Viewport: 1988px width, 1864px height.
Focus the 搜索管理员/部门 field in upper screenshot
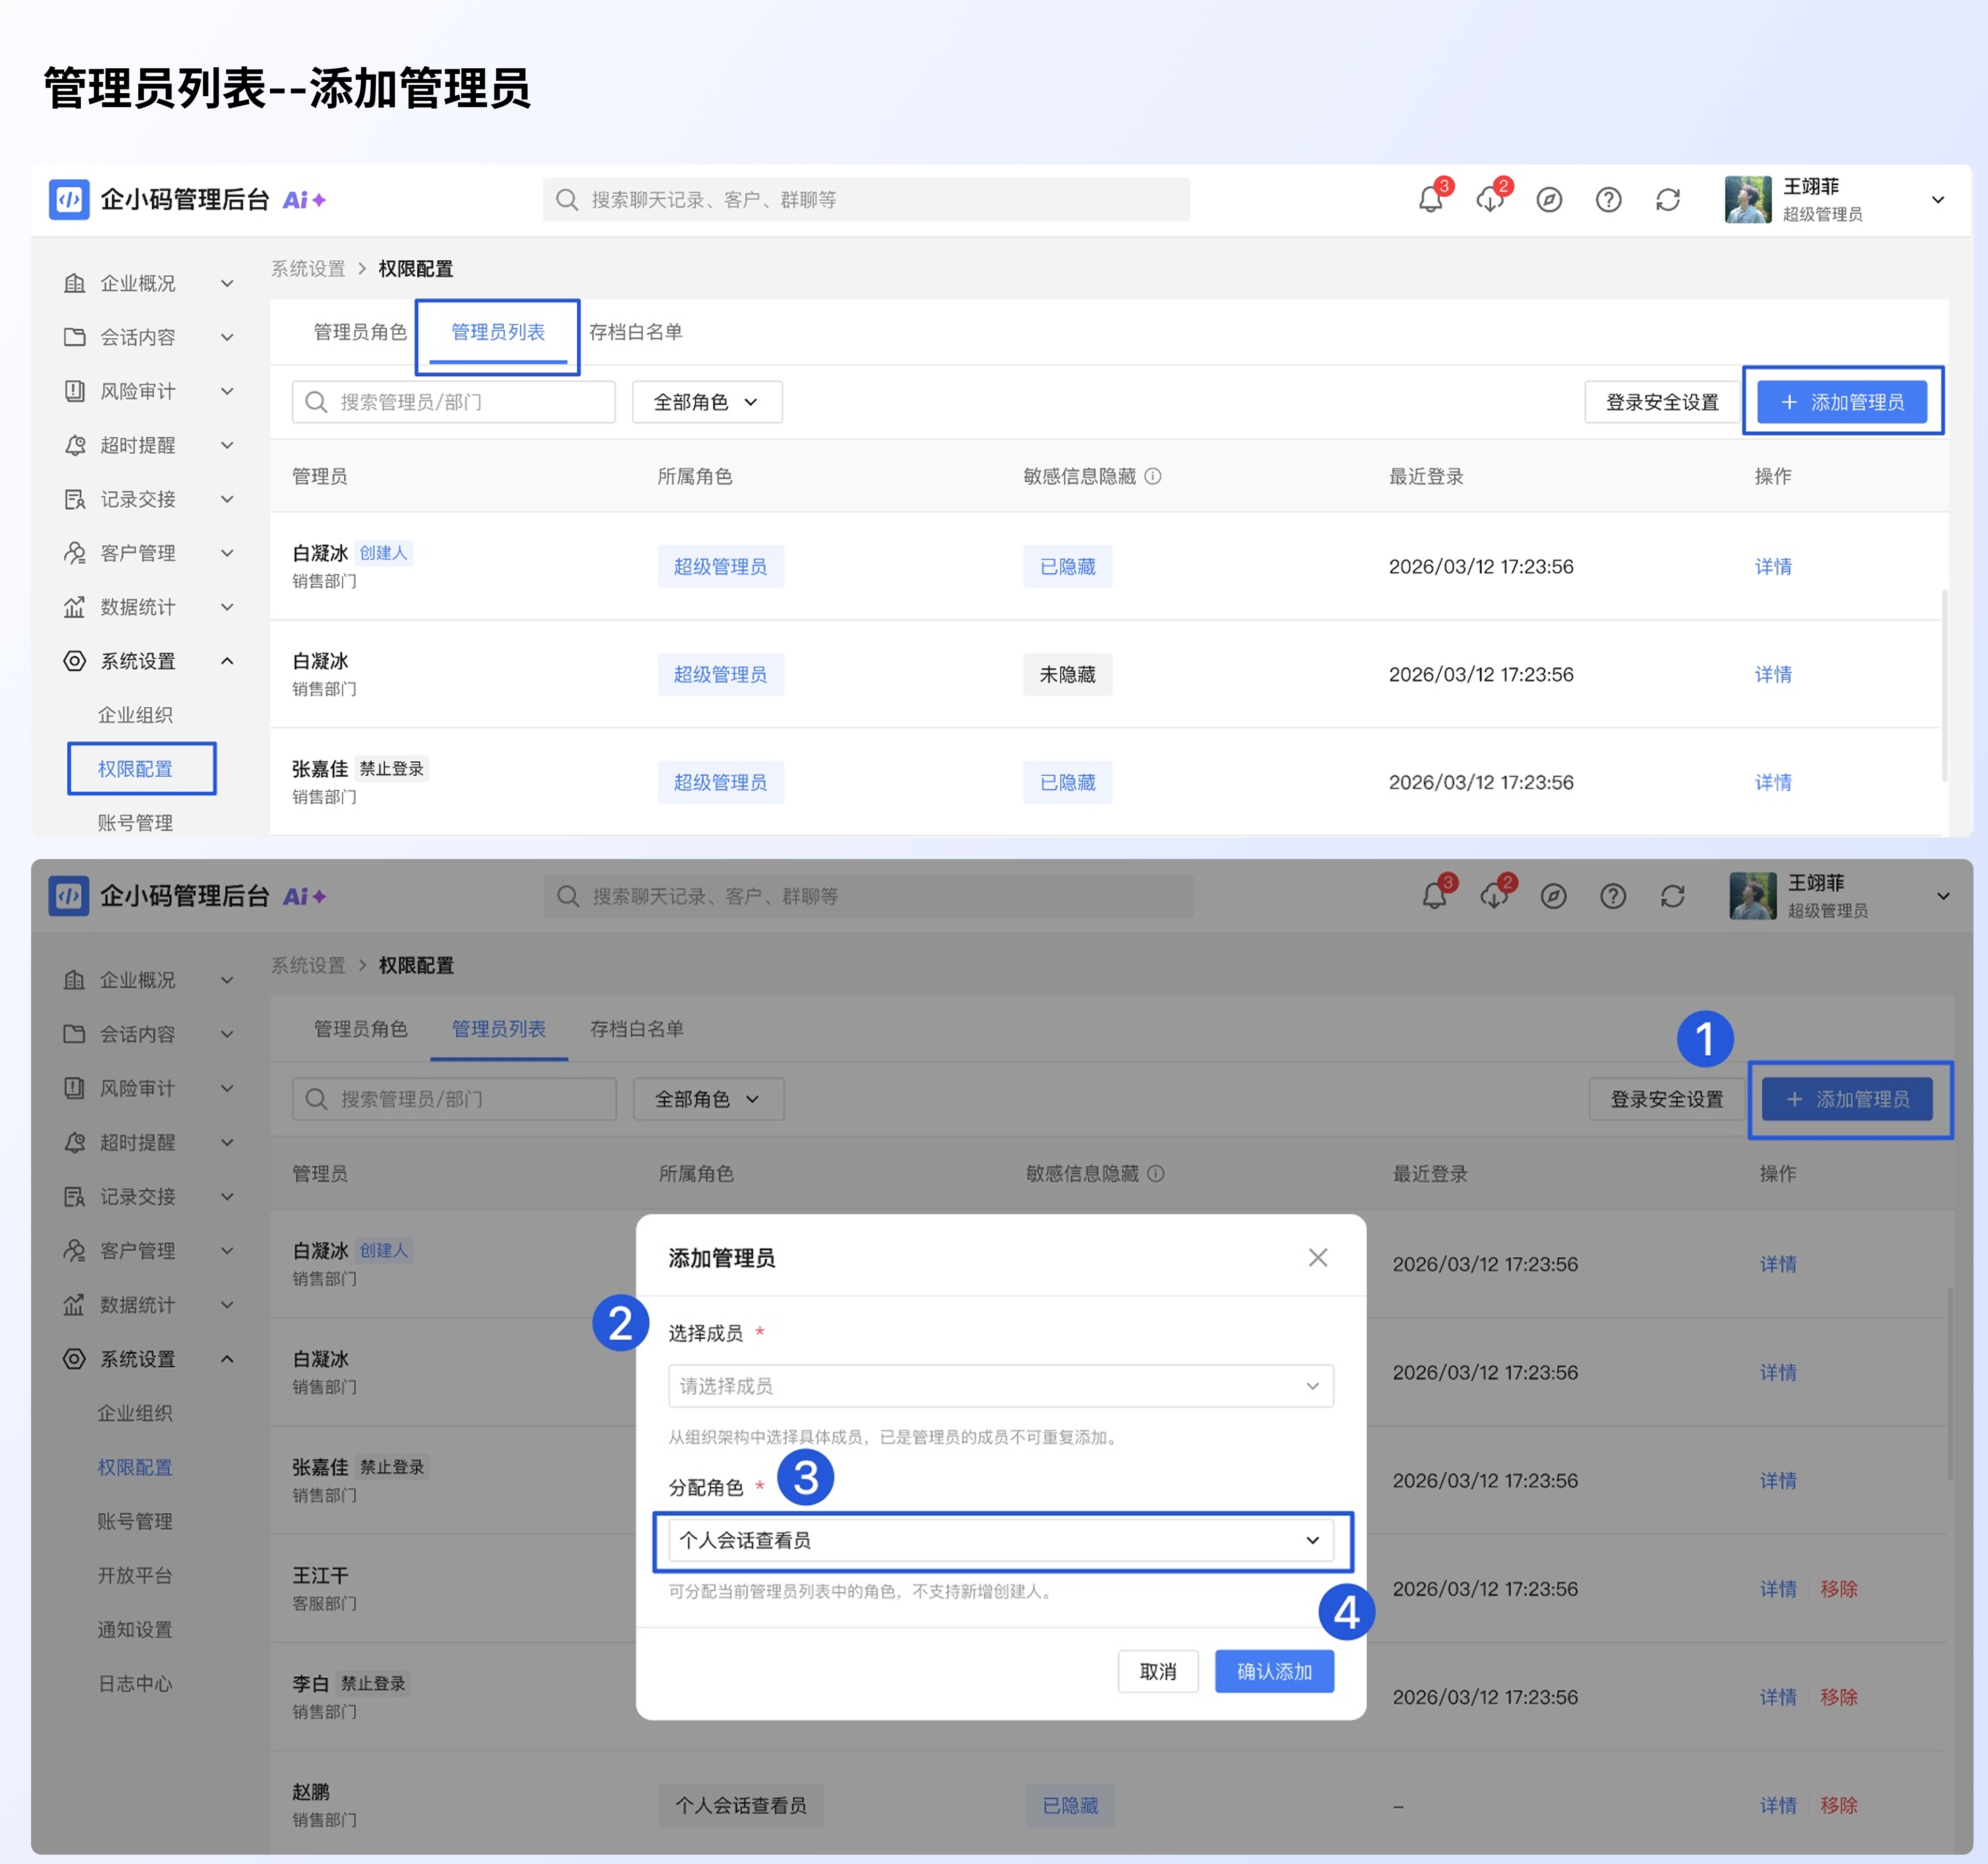(x=454, y=402)
